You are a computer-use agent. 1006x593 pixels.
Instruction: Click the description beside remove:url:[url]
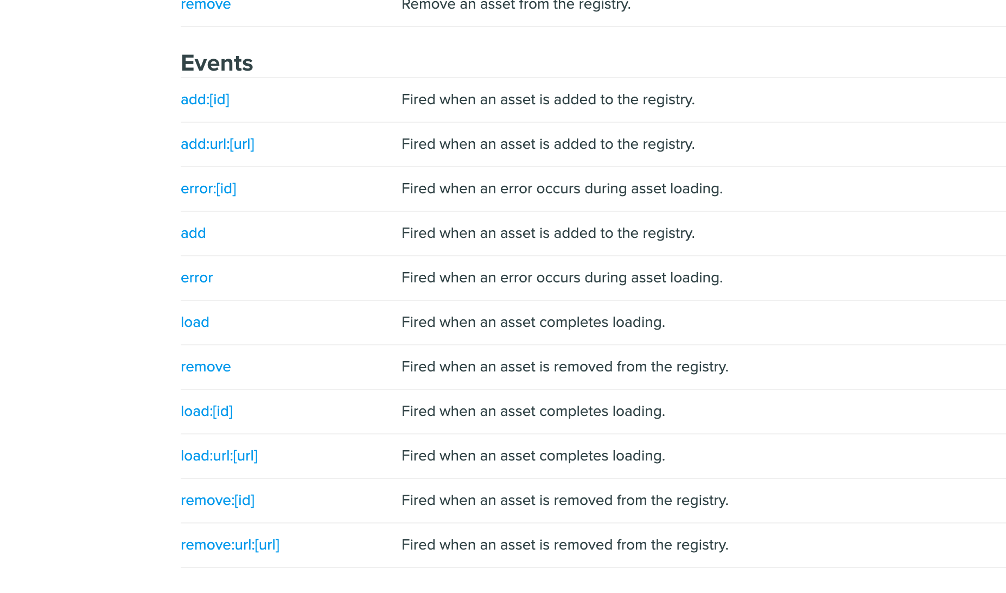tap(565, 545)
